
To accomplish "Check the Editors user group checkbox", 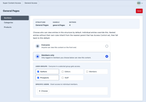I will pos(63,72).
